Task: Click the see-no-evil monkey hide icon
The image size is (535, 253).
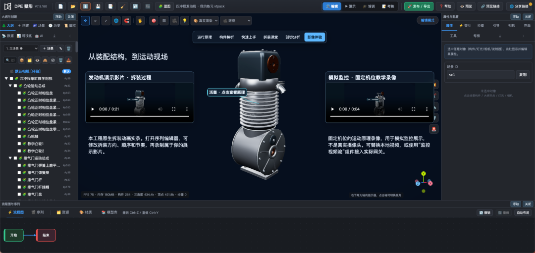Action: click(45, 60)
